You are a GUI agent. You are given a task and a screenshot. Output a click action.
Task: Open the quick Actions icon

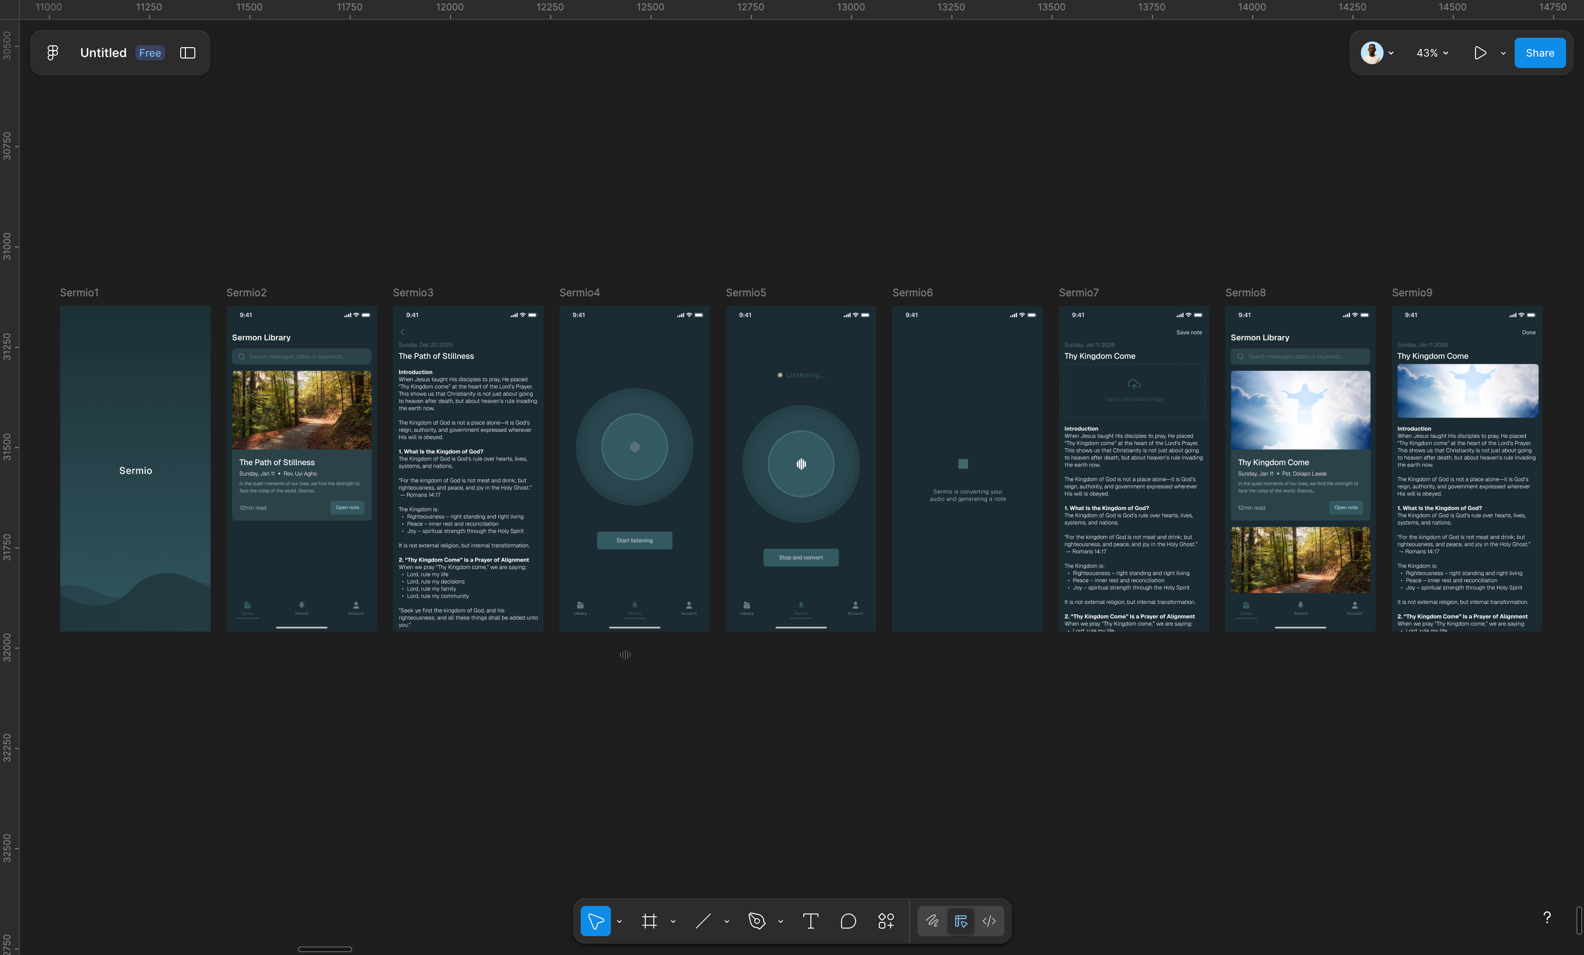pyautogui.click(x=886, y=921)
